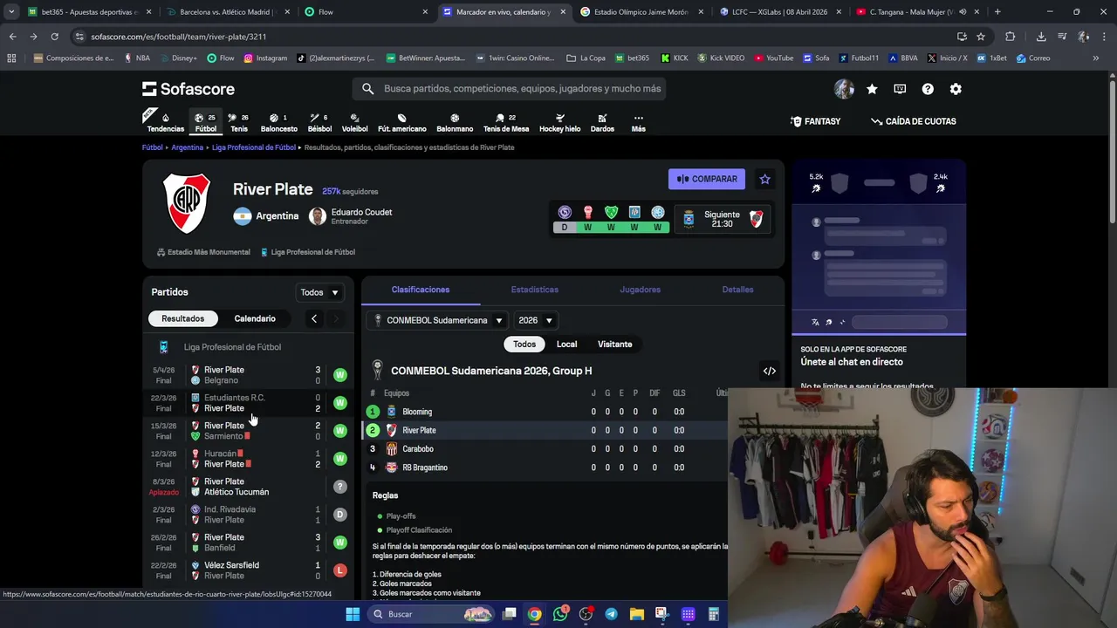Switch to Jugadores tab
Image resolution: width=1117 pixels, height=628 pixels.
(640, 290)
